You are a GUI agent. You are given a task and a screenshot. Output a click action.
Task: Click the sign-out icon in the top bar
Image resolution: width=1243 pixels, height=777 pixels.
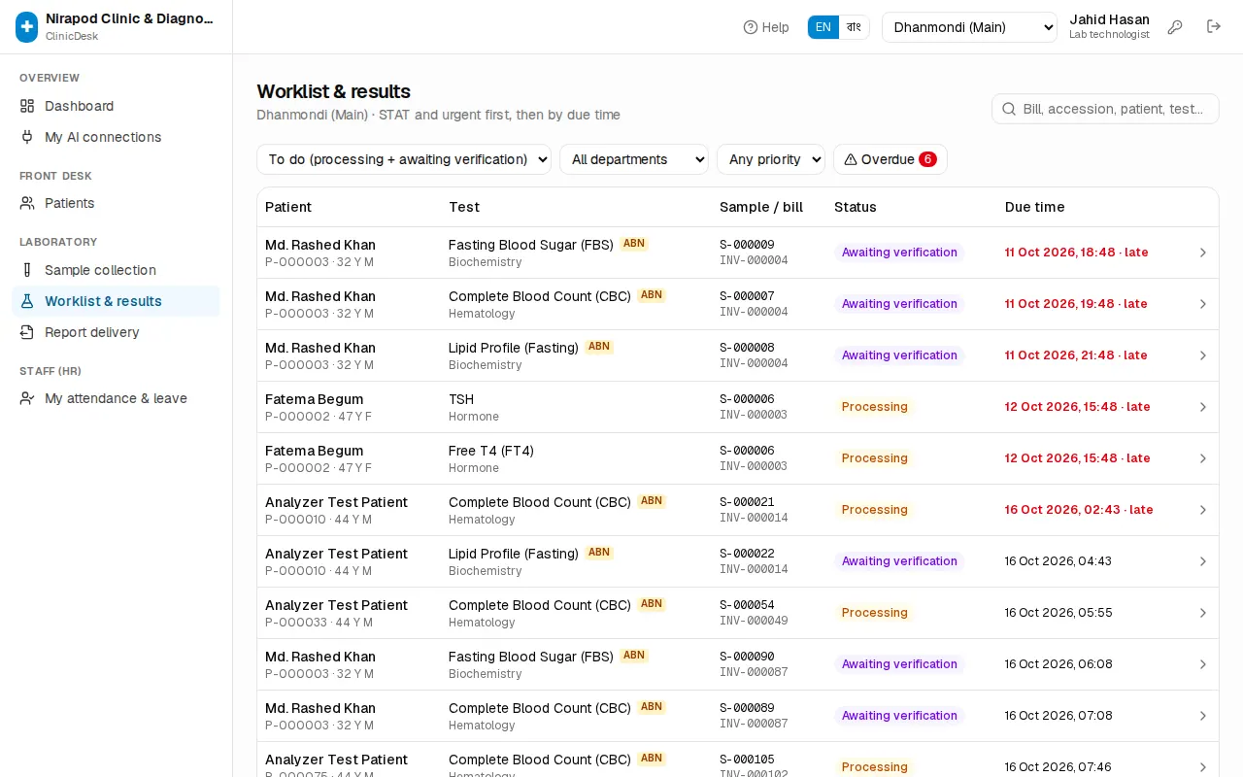1214,27
